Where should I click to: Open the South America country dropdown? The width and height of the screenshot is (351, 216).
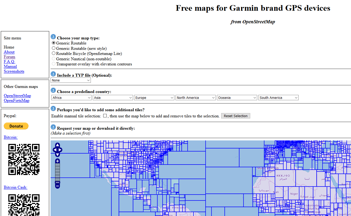[x=278, y=98]
